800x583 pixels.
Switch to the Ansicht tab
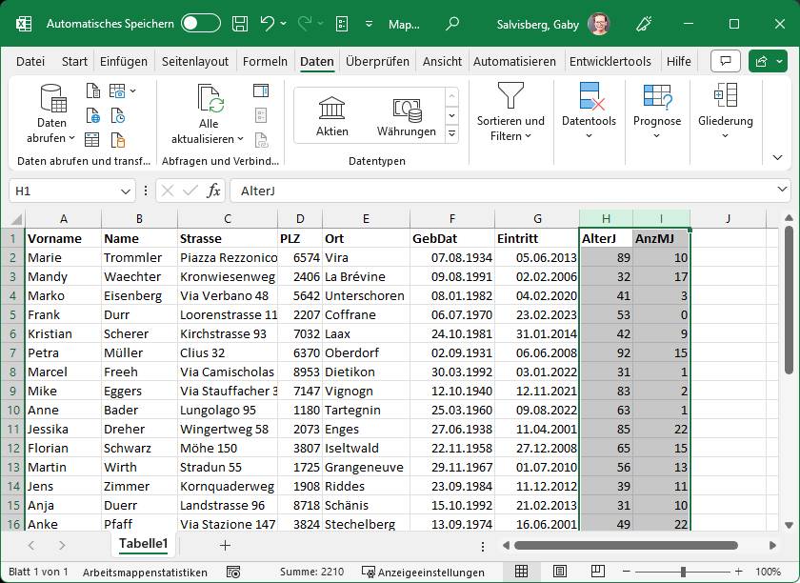click(442, 61)
